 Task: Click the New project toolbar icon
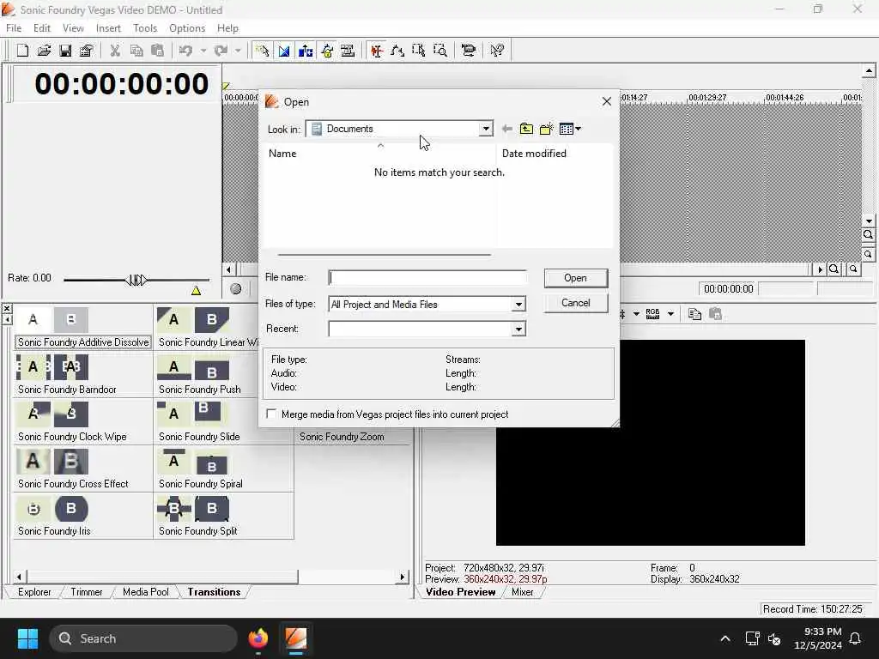tap(22, 51)
